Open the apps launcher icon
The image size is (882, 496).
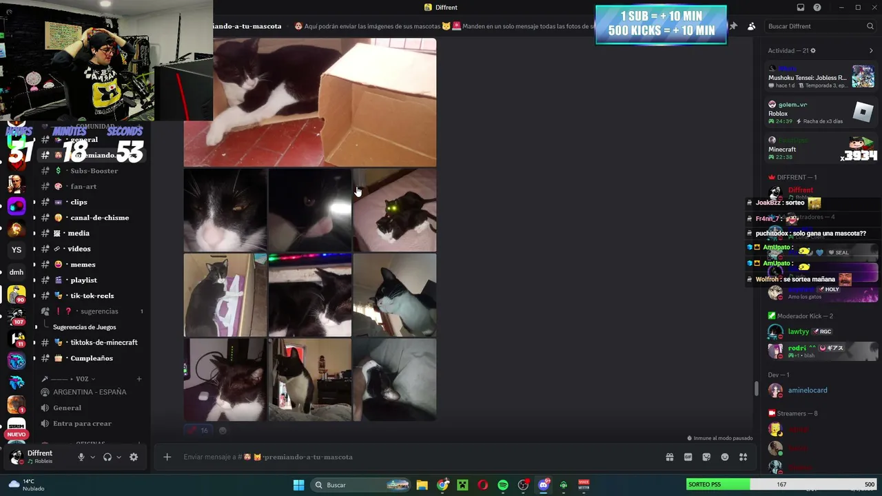click(x=743, y=457)
